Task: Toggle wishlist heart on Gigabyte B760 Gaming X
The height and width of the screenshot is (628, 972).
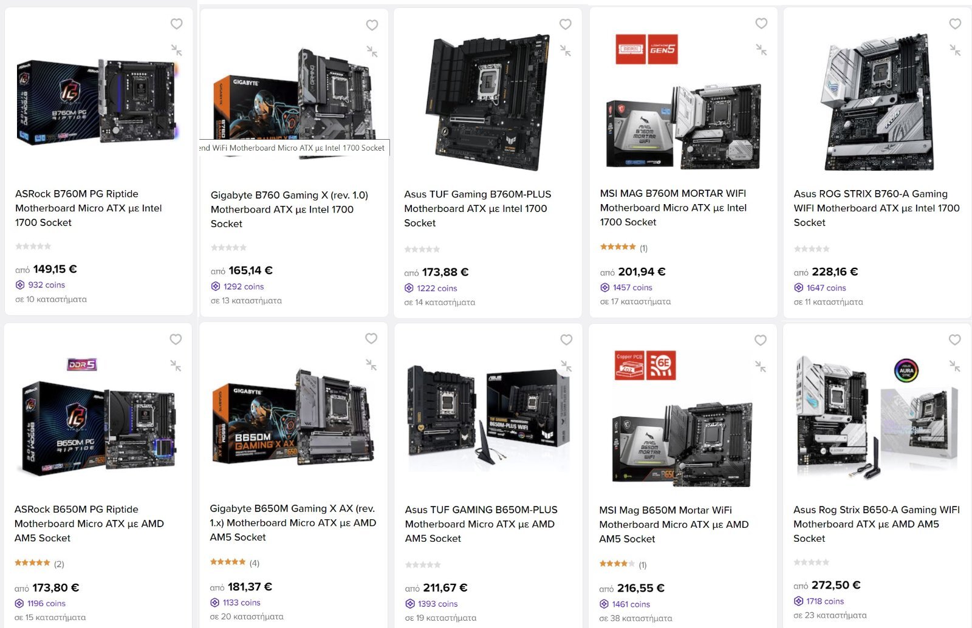Action: tap(372, 25)
